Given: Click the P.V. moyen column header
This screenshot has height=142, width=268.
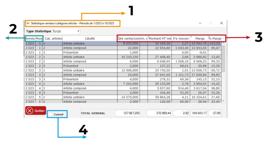Looking at the screenshot, I should pos(181,39).
